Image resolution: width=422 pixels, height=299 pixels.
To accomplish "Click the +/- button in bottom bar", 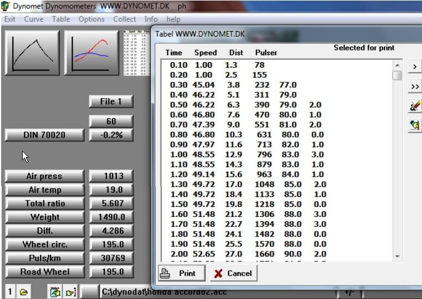I will coord(349,292).
